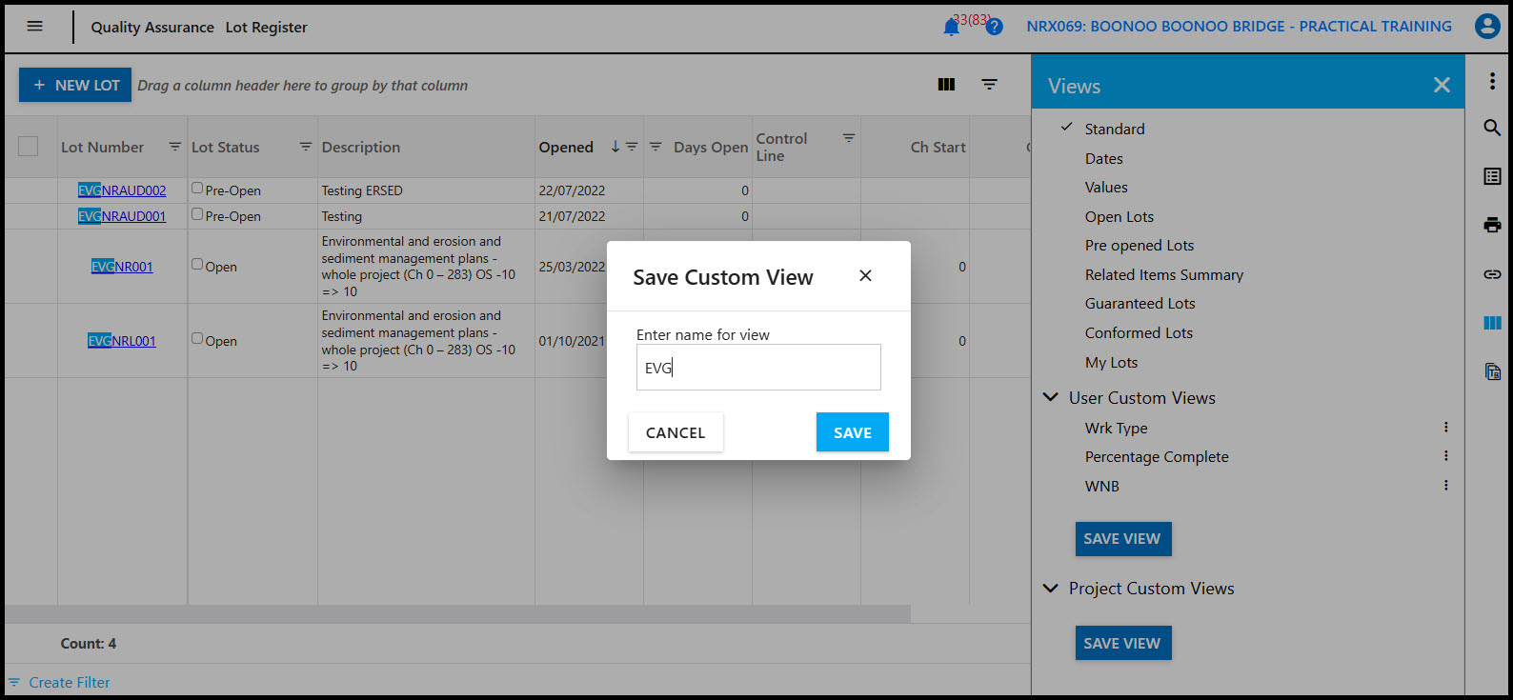Click the horizontal scrollbar below the table
The width and height of the screenshot is (1513, 700).
point(457,614)
